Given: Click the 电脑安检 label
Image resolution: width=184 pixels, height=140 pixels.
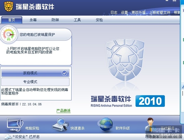Looking at the screenshot, I should pos(32,128).
